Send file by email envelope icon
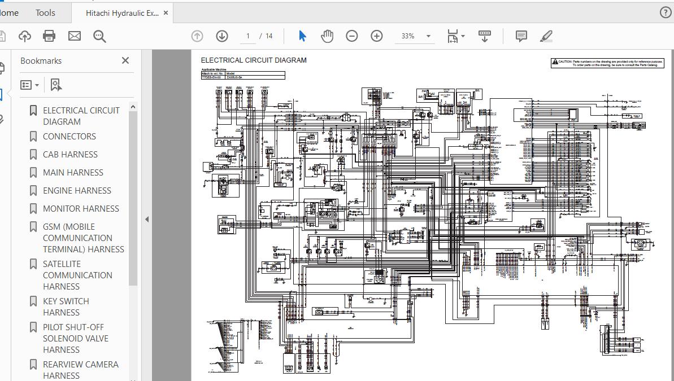Viewport: 674px width, 381px height. 75,36
